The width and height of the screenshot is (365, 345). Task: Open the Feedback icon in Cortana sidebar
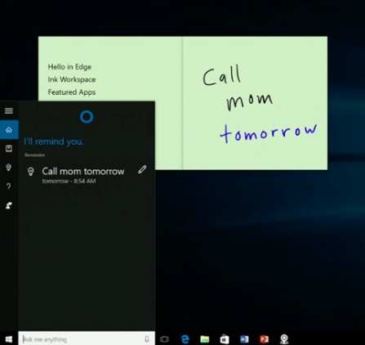click(9, 205)
